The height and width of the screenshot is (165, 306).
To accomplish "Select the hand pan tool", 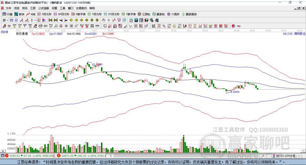I will (x=104, y=20).
